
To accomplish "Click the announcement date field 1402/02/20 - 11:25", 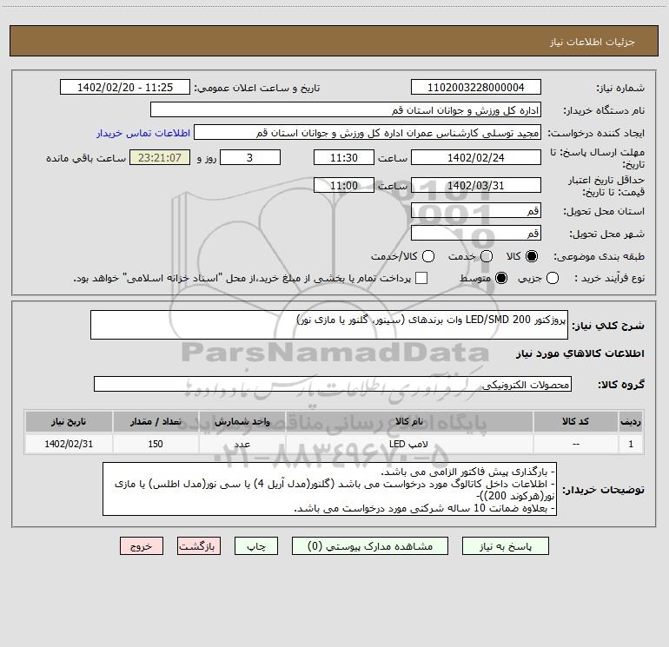I will (x=125, y=88).
